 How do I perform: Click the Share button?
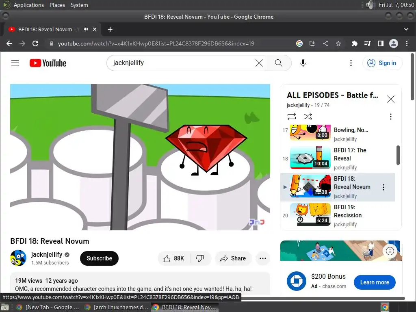tap(233, 258)
